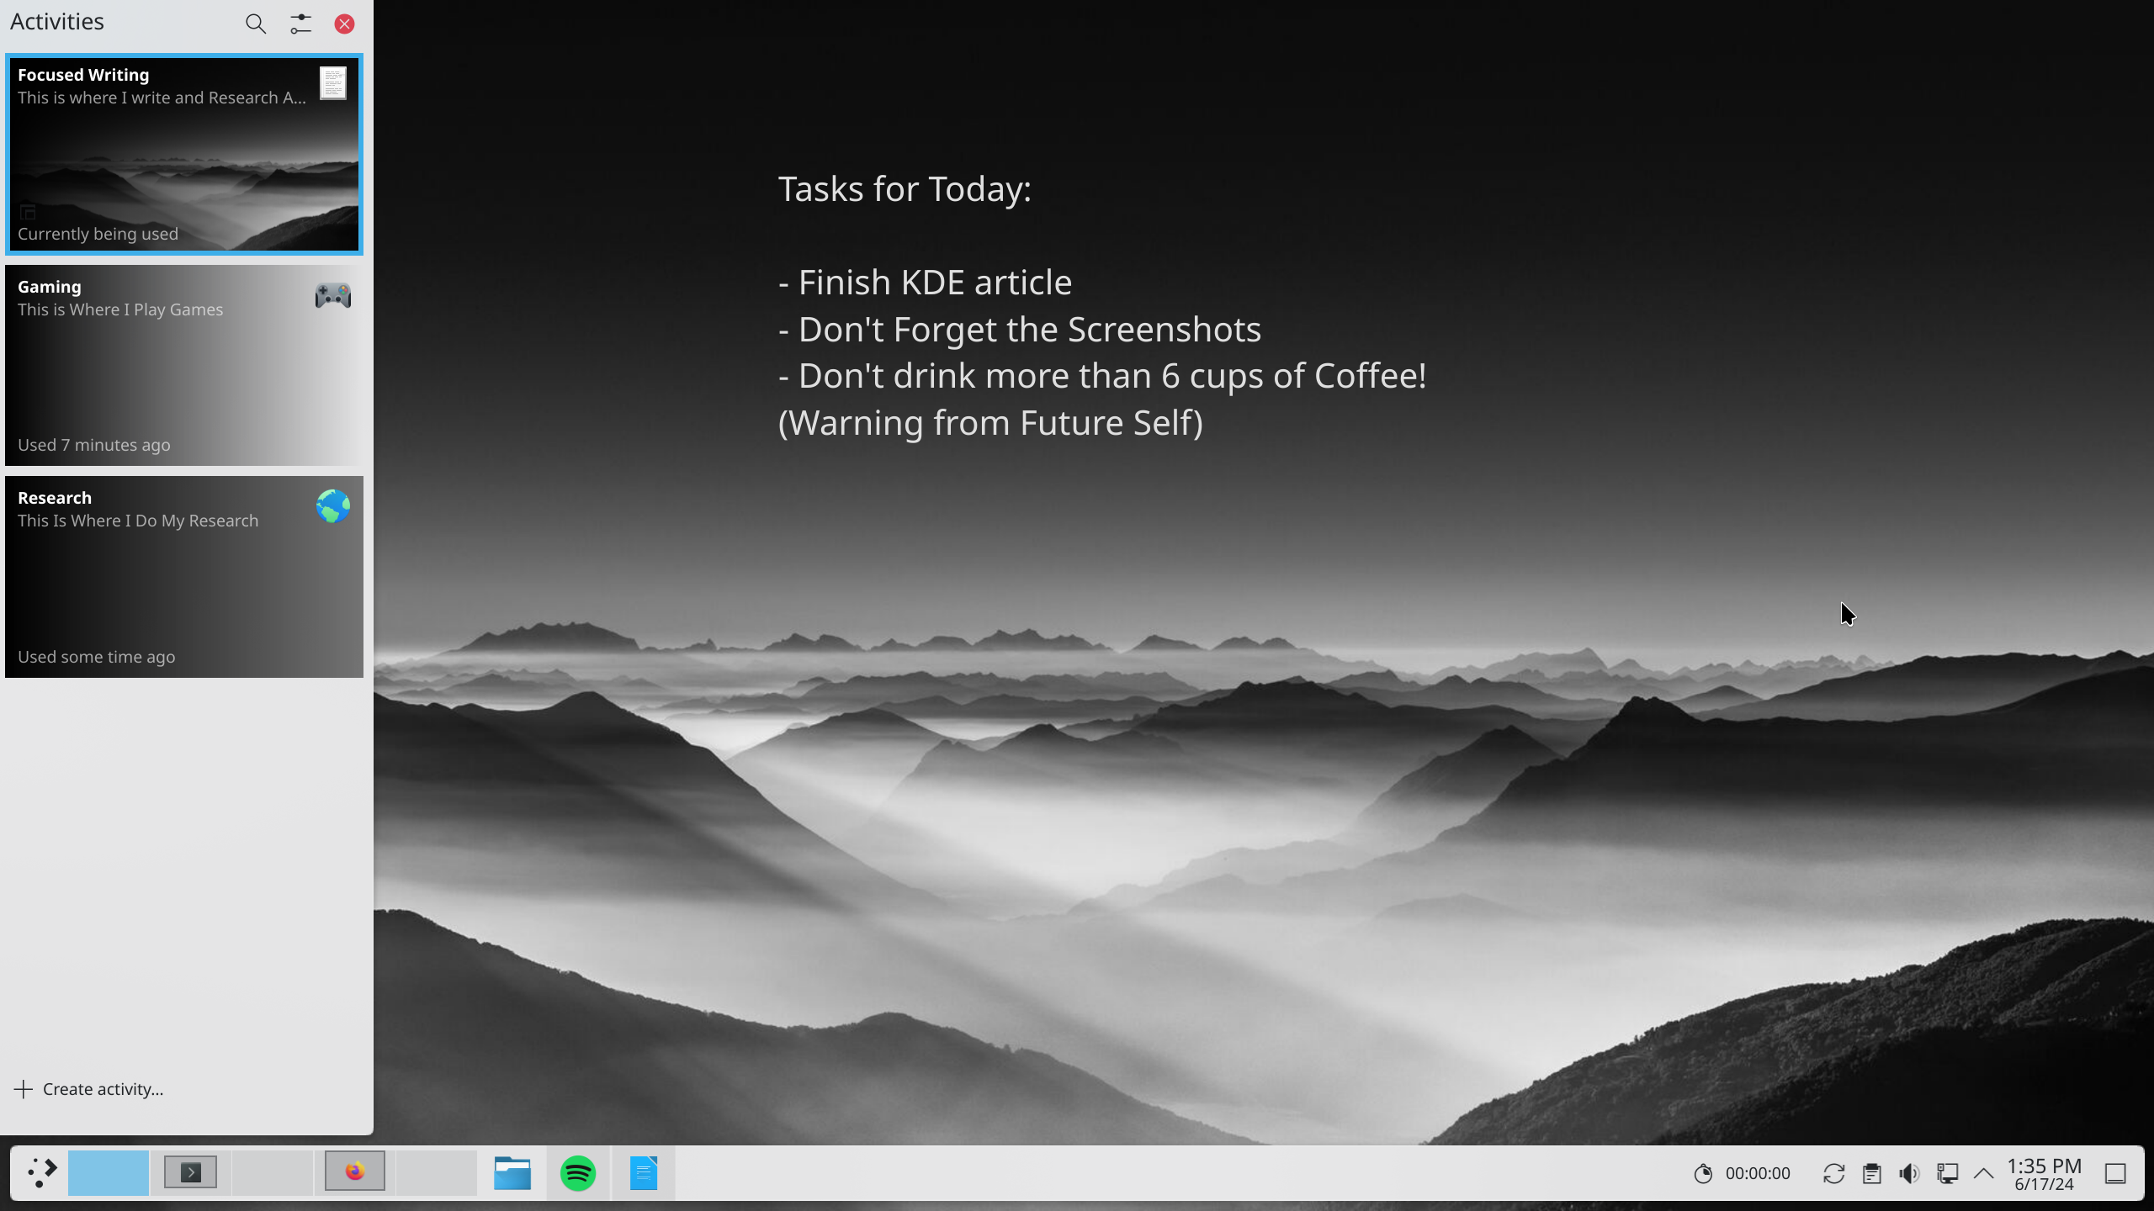The width and height of the screenshot is (2154, 1211).
Task: Open the activity search magnifier
Action: click(x=256, y=24)
